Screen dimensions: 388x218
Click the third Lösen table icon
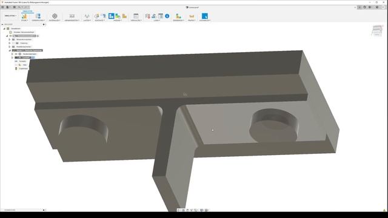click(161, 16)
